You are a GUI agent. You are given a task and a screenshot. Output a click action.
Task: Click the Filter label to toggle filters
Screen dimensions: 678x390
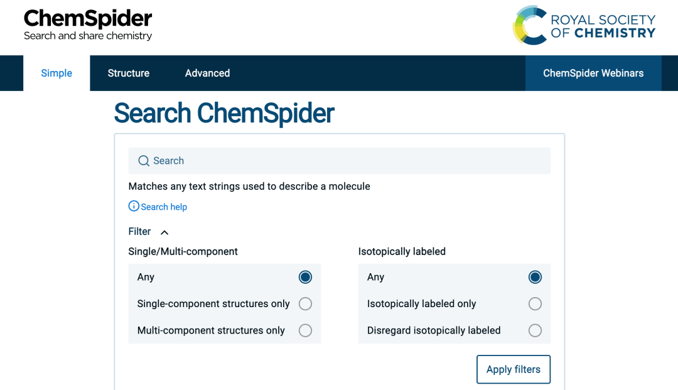(x=139, y=232)
